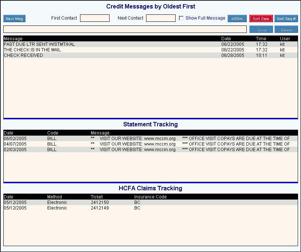Click the Show Full Message label
Image resolution: width=301 pixels, height=252 pixels.
205,18
